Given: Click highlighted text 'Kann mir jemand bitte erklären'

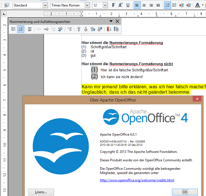Looking at the screenshot, I should [115, 87].
